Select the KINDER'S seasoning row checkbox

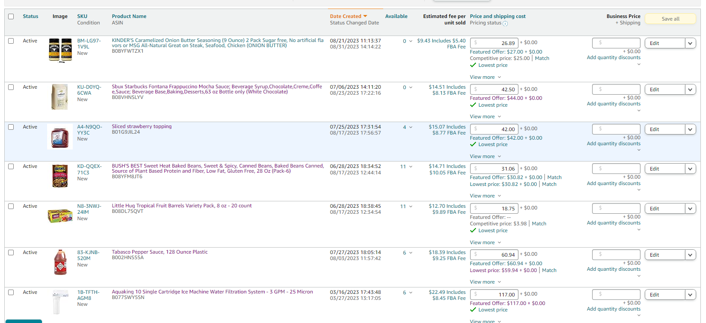[11, 41]
